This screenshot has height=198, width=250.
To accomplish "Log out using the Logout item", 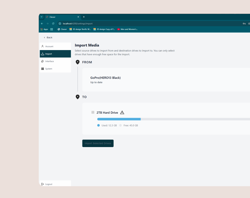I will [x=55, y=184].
